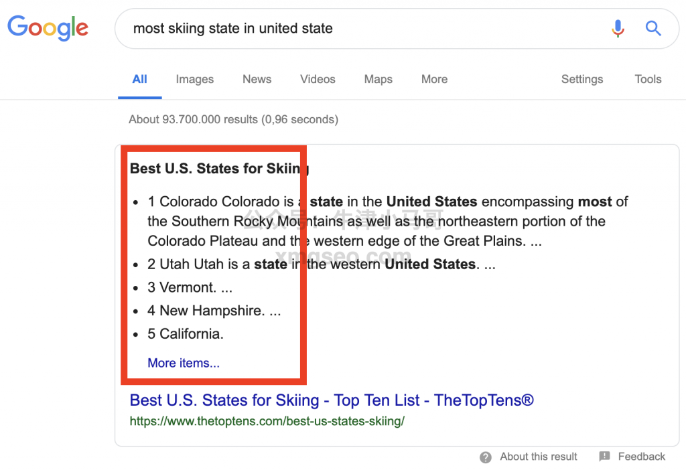
Task: Click the About this result text
Action: pos(538,457)
